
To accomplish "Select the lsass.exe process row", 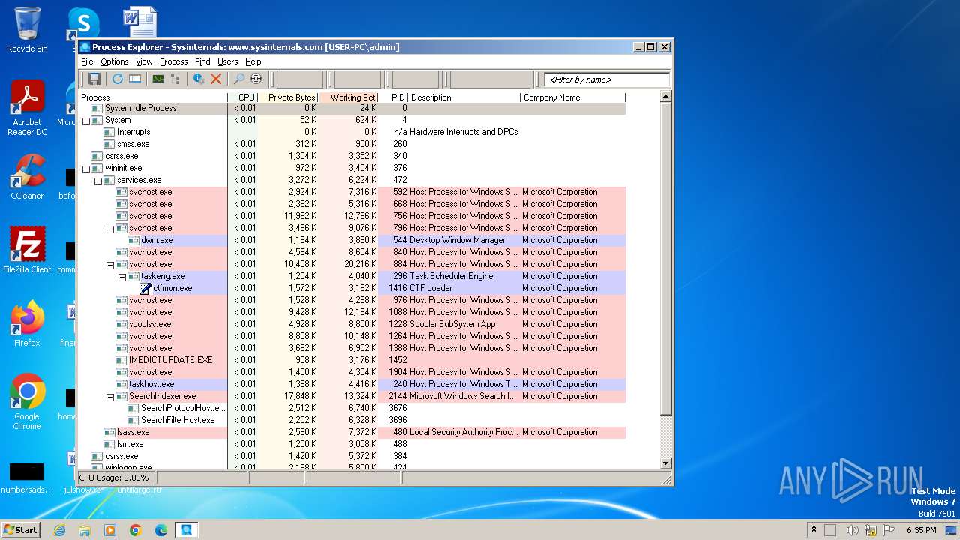I will [x=352, y=432].
